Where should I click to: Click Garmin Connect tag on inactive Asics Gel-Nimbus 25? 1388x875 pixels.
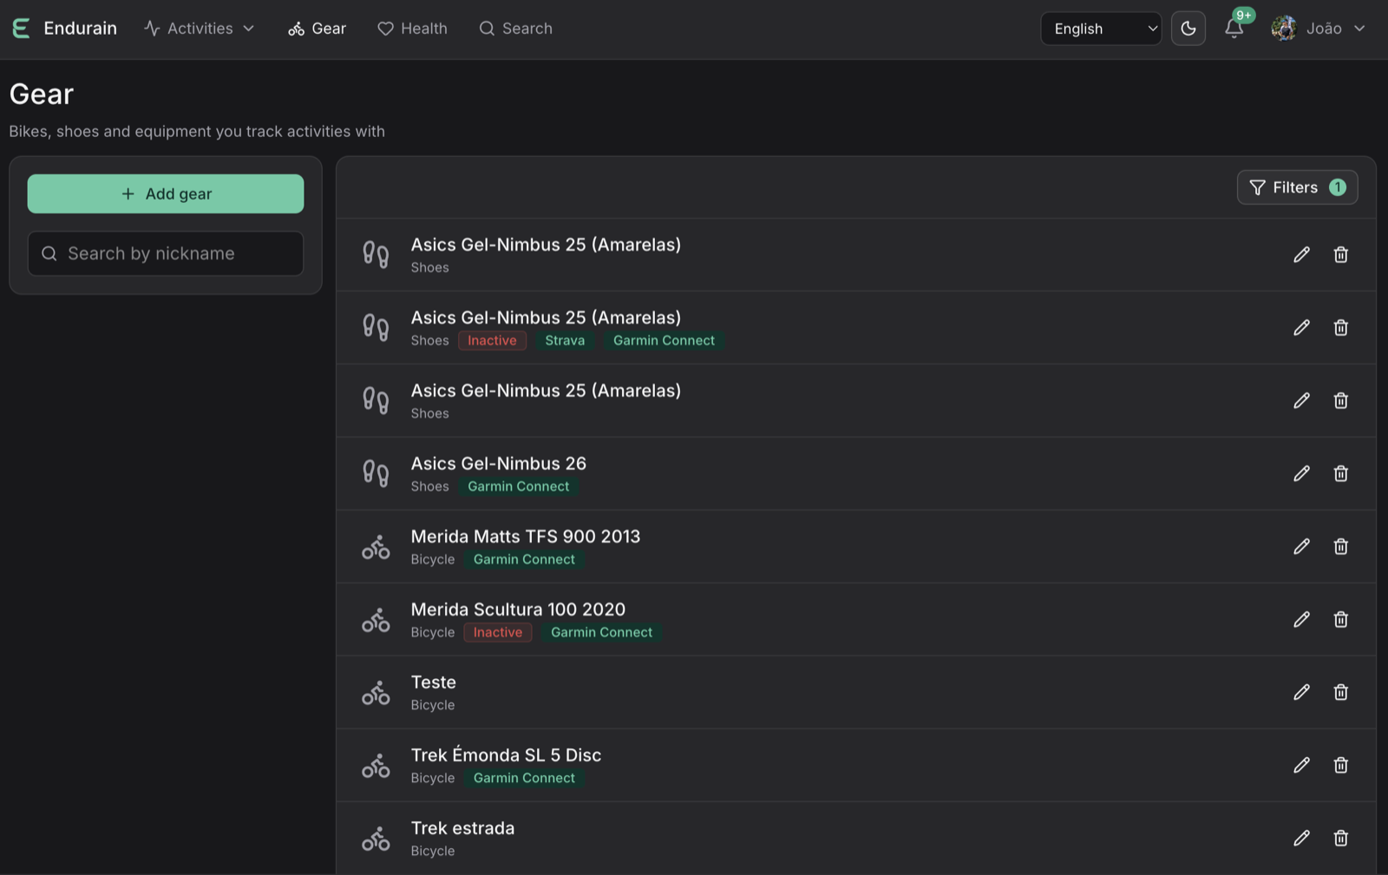(x=664, y=341)
